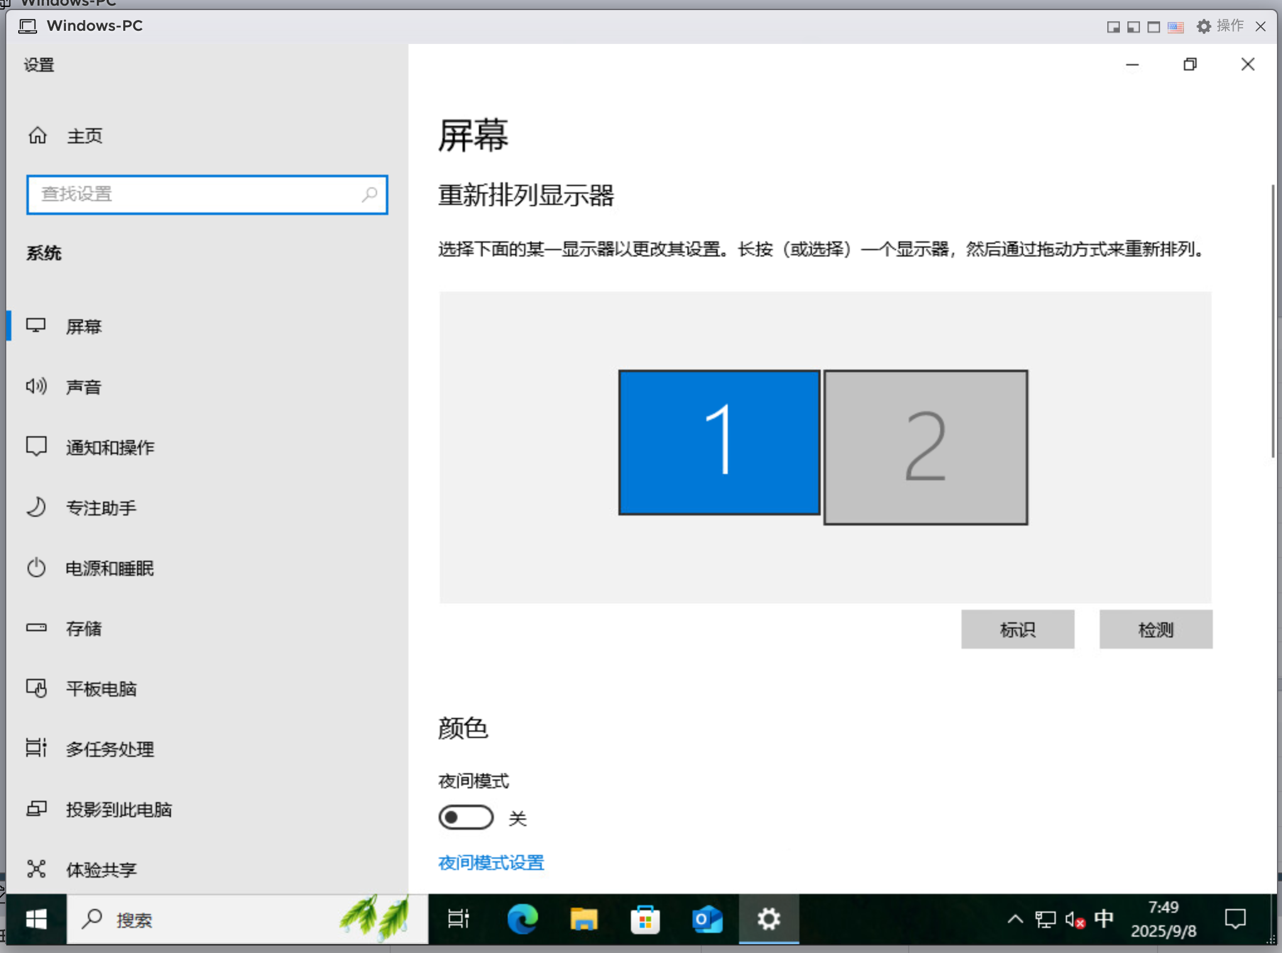Open Multitasking settings icon
1282x953 pixels.
(36, 748)
